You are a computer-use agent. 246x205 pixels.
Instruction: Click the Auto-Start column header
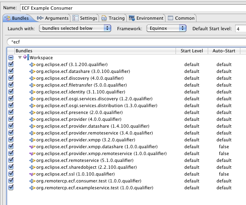click(224, 51)
